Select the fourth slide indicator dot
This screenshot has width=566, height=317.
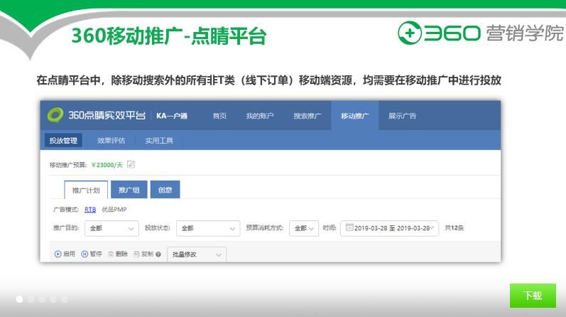[x=53, y=299]
